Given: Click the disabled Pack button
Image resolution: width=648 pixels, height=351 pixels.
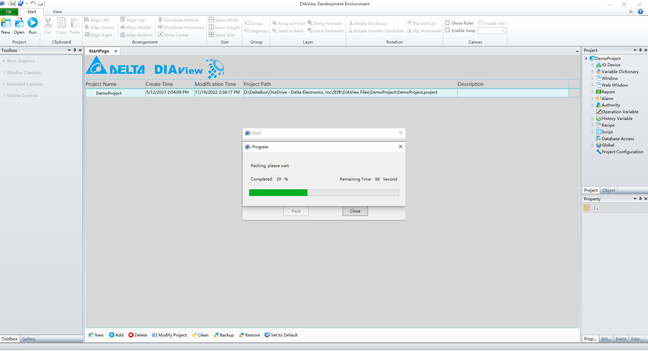Looking at the screenshot, I should (296, 211).
